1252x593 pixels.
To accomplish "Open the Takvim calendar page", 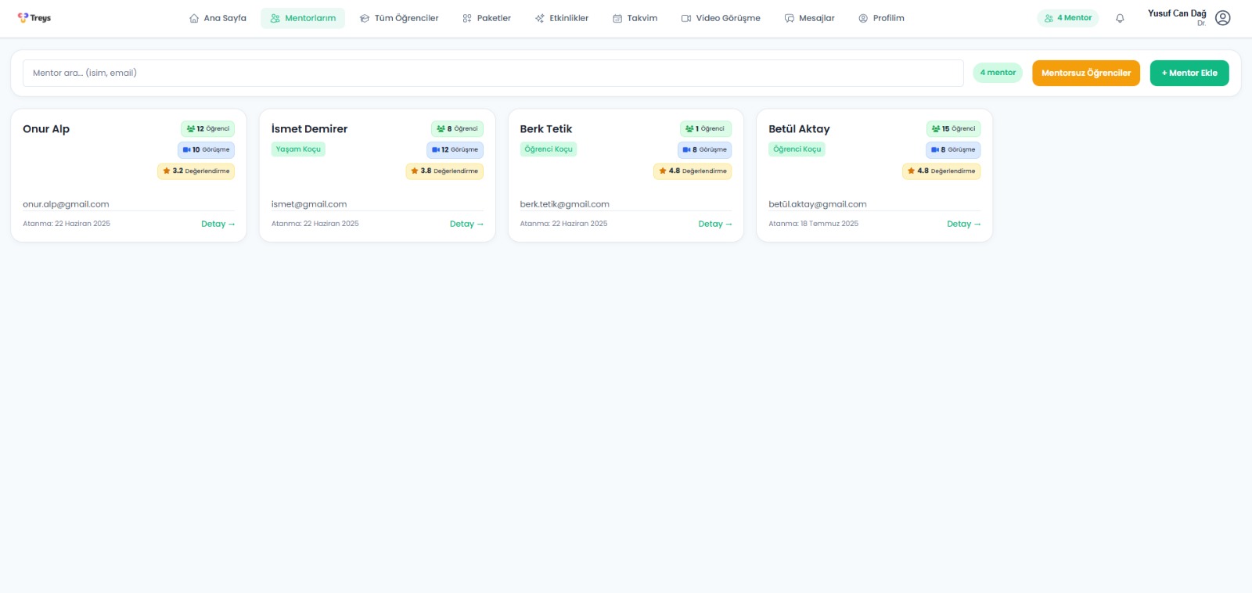I will [x=635, y=18].
